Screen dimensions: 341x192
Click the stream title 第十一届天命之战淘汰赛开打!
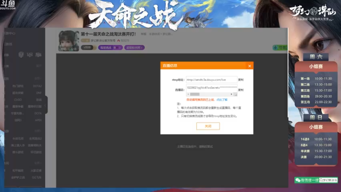pyautogui.click(x=108, y=34)
